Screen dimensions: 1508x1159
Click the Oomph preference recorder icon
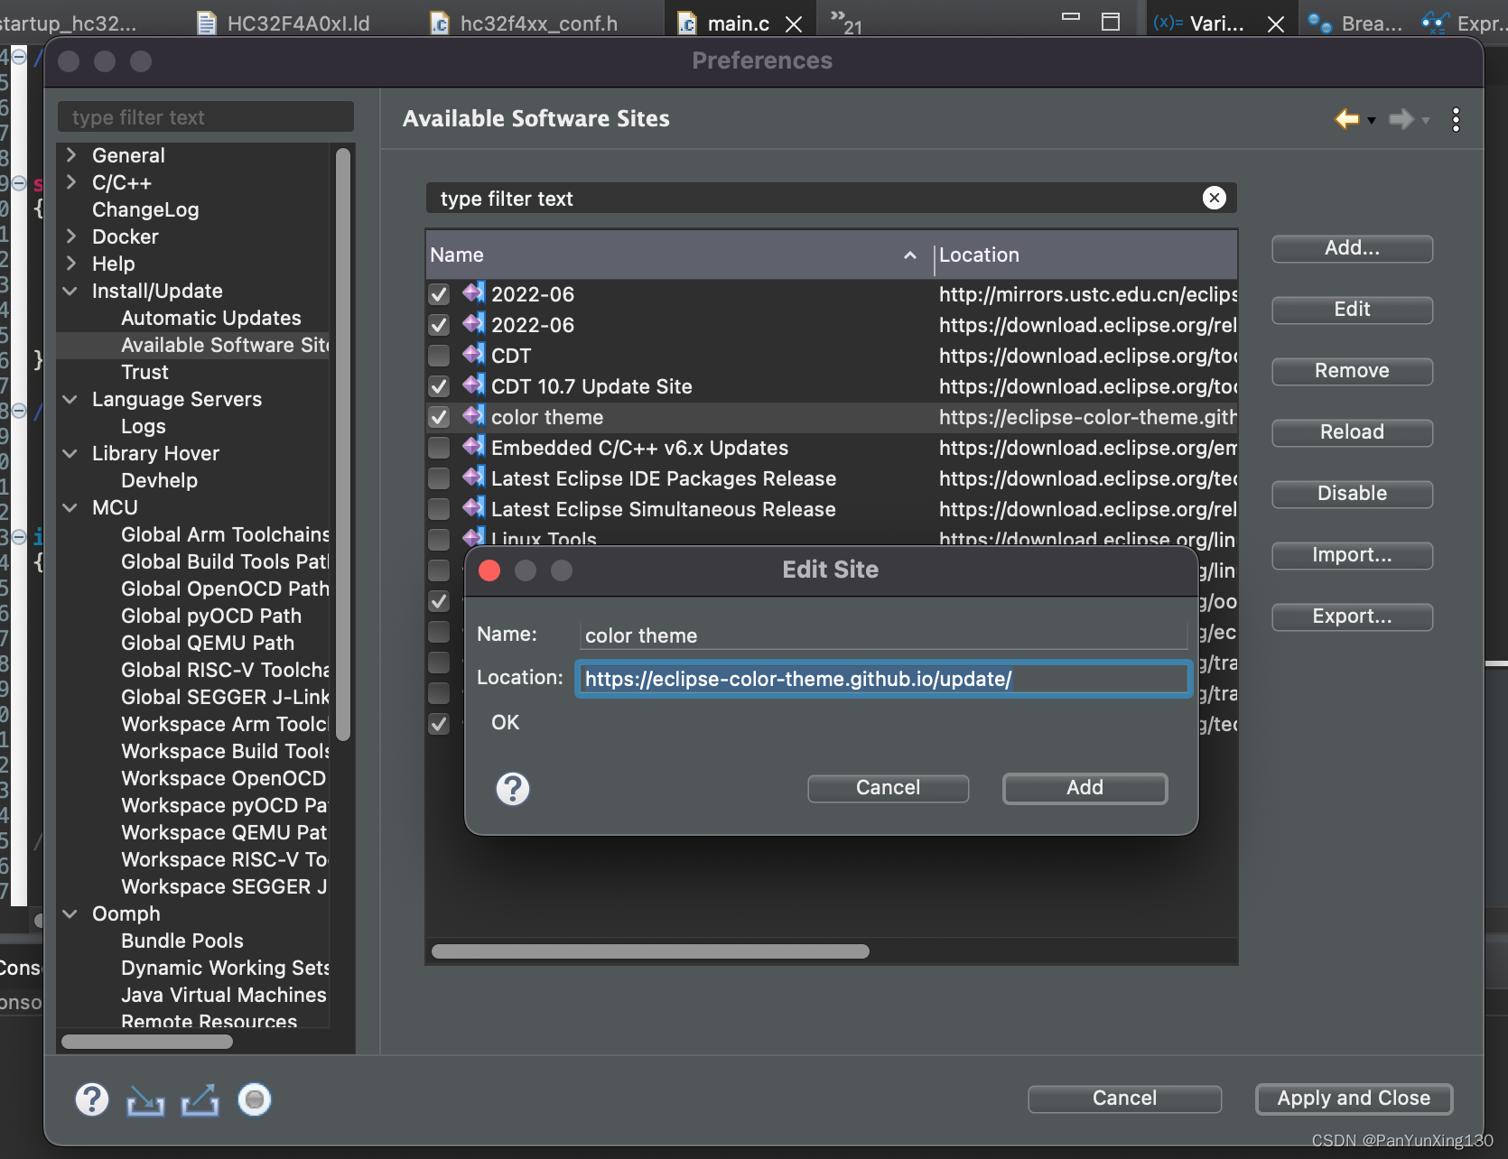click(254, 1099)
